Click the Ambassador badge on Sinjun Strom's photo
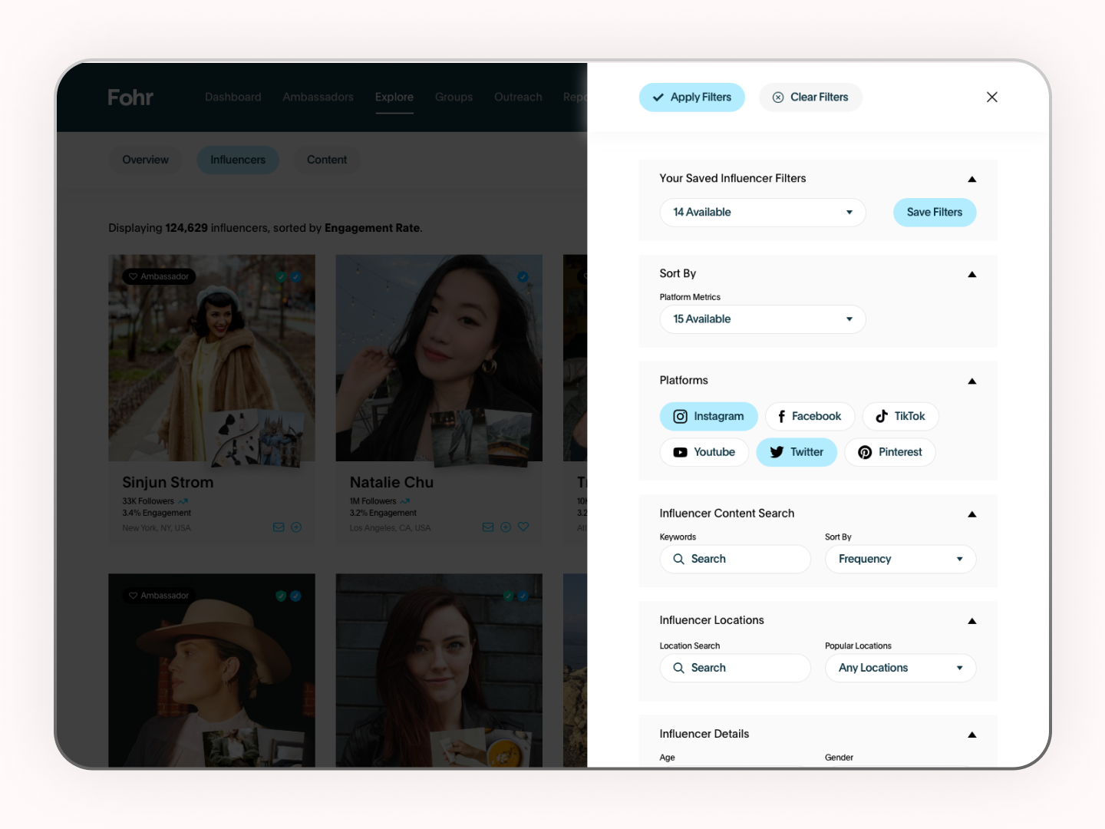The height and width of the screenshot is (829, 1105). pyautogui.click(x=159, y=276)
